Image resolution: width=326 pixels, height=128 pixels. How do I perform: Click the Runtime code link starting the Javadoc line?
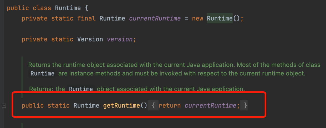(x=42, y=73)
